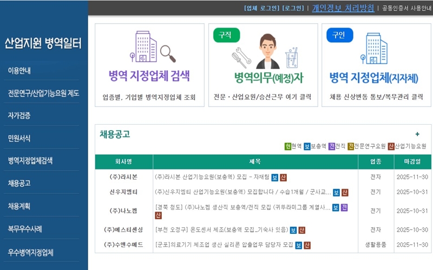
Task: Expand 채용공고 list with plus icon
Action: pos(417,134)
